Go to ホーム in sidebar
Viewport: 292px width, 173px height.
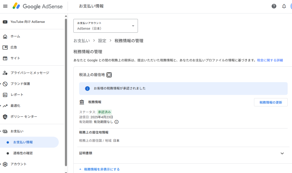point(15,36)
